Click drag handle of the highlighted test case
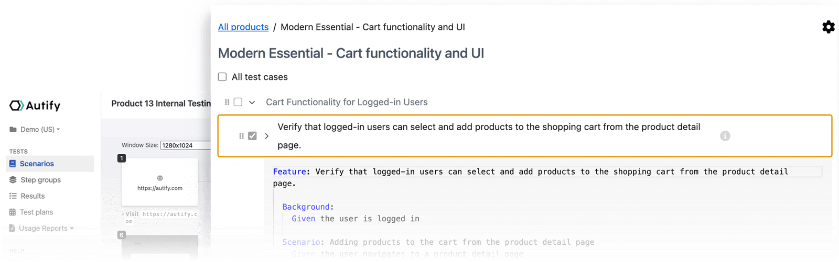 pos(241,136)
